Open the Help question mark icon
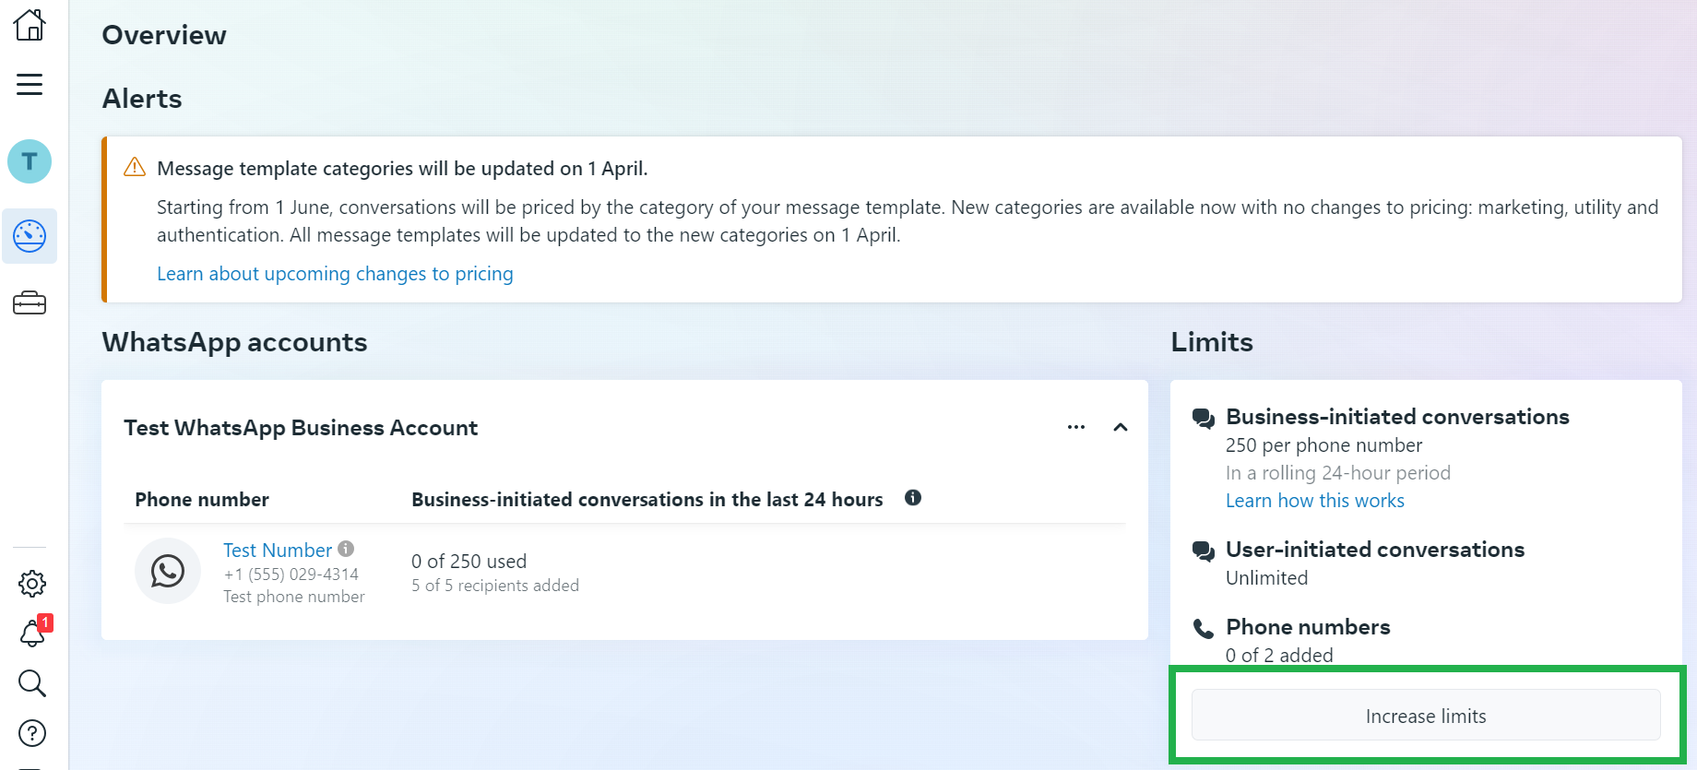The height and width of the screenshot is (770, 1697). [x=31, y=733]
